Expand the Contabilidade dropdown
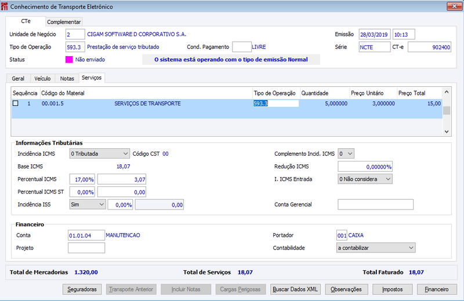 376,248
